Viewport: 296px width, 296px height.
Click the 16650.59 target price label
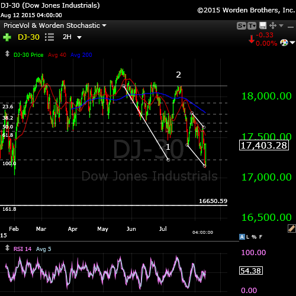213,201
